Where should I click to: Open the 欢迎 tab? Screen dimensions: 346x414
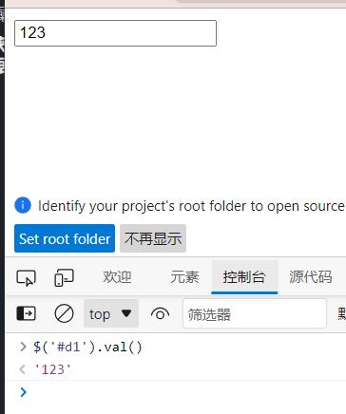pyautogui.click(x=117, y=277)
